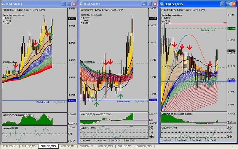Screen dimensions: 238x149
Task: Select the '#5327808 buy' order label in M1 chart
Action: click(10, 62)
